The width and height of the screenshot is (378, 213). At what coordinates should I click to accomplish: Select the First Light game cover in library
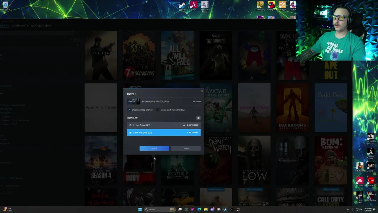[101, 55]
